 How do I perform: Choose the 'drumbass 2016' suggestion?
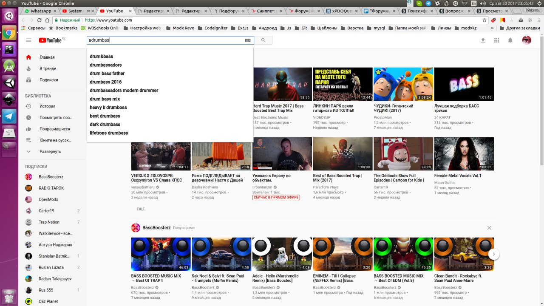point(170,82)
